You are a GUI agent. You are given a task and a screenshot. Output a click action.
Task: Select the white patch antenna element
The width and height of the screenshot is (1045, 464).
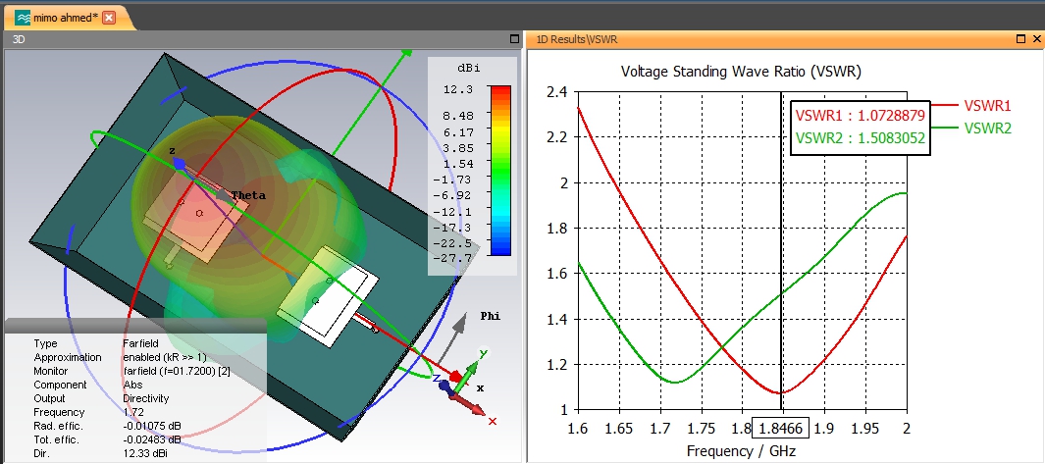pyautogui.click(x=328, y=296)
